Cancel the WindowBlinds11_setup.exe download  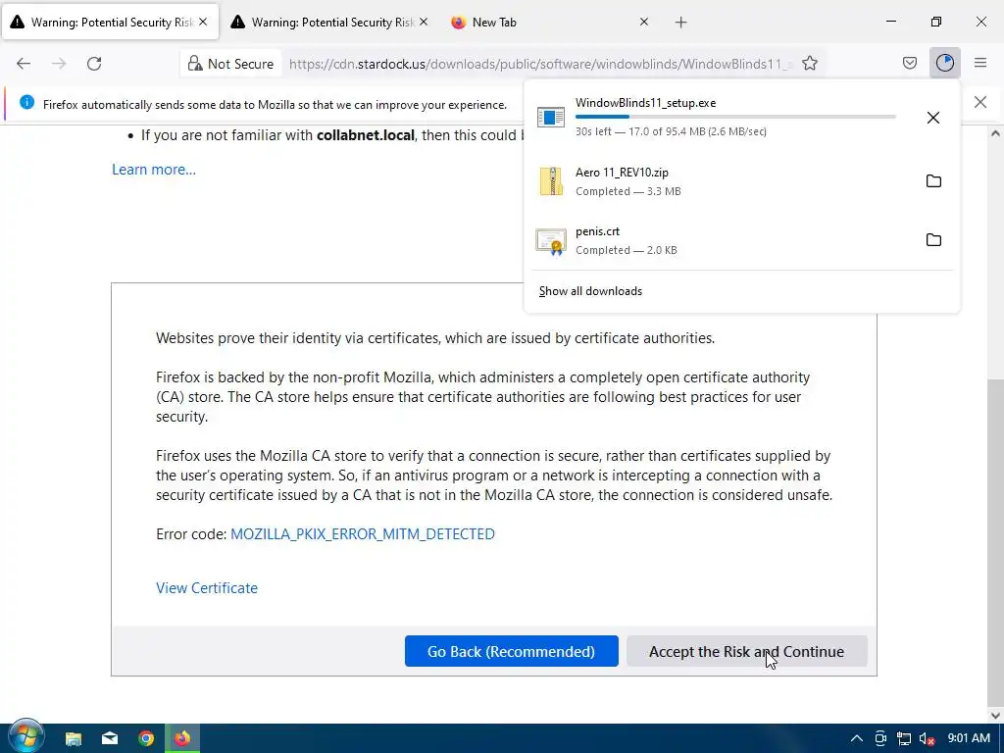(x=933, y=118)
